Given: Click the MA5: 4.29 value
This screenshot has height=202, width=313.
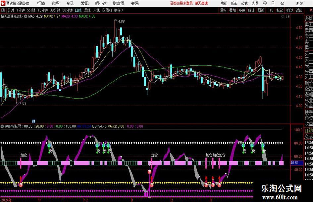Looking at the screenshot, I should click(x=35, y=16).
